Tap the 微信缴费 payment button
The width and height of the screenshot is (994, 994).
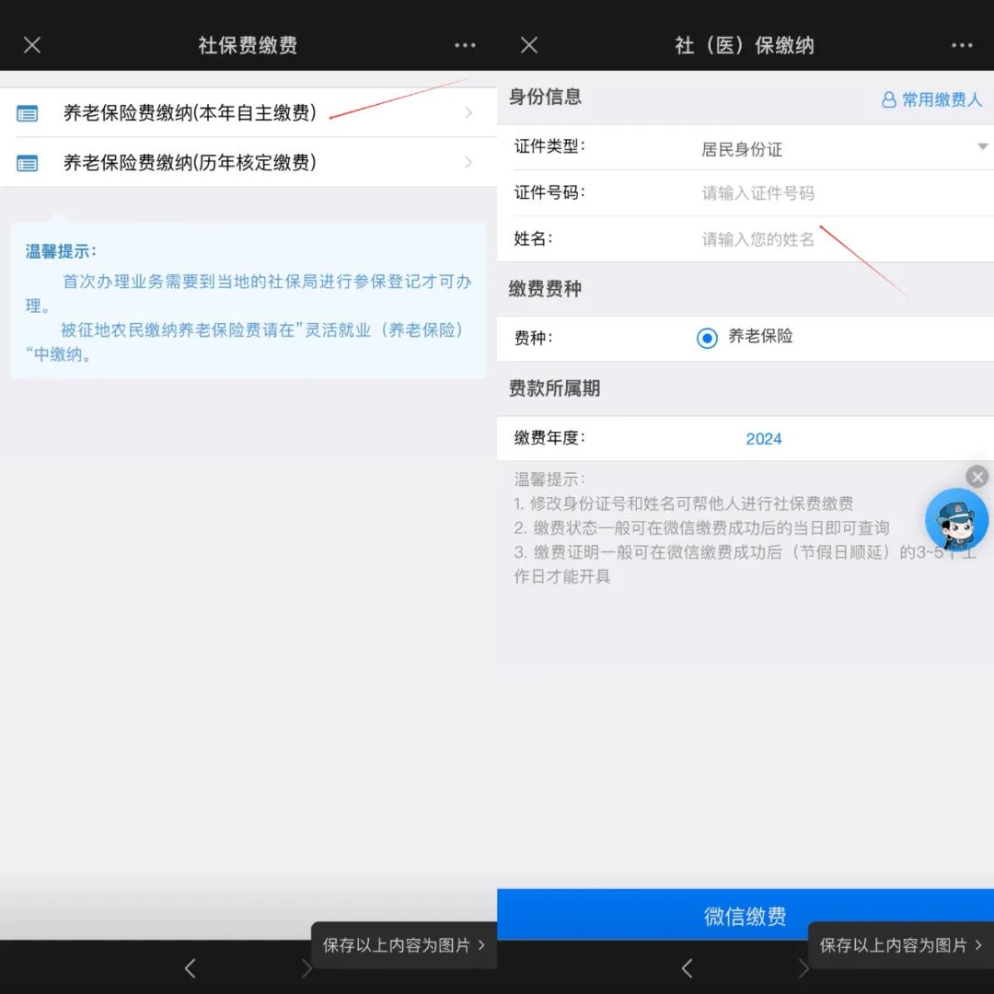744,915
